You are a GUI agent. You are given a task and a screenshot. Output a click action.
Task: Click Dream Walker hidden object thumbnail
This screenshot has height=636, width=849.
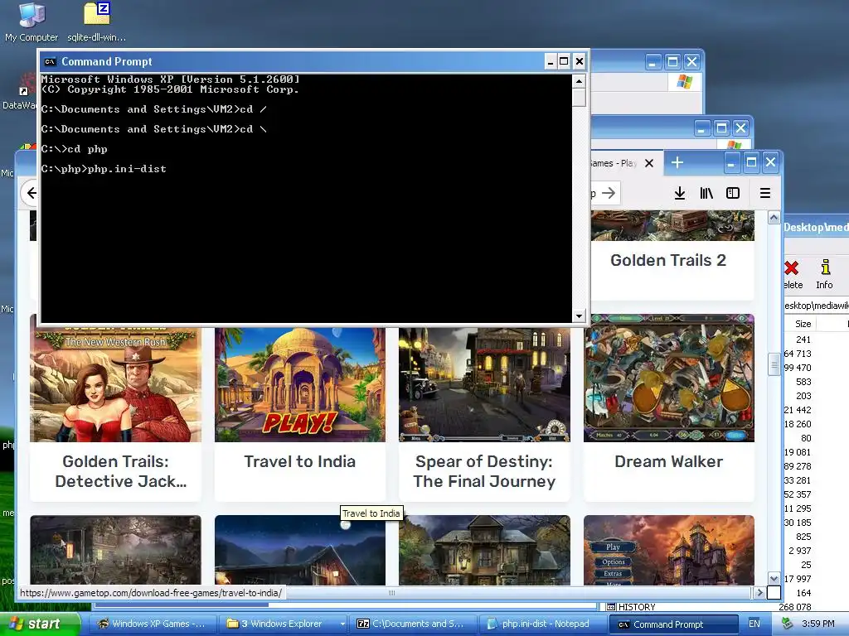click(x=669, y=378)
